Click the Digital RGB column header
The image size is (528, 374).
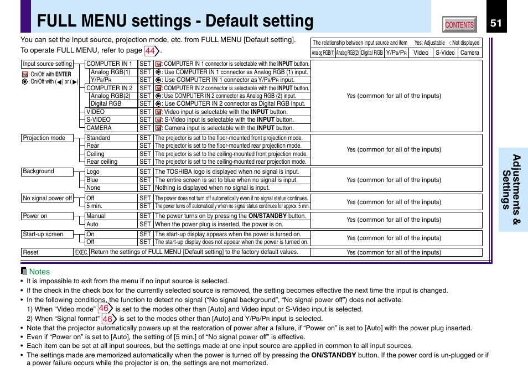(x=372, y=53)
